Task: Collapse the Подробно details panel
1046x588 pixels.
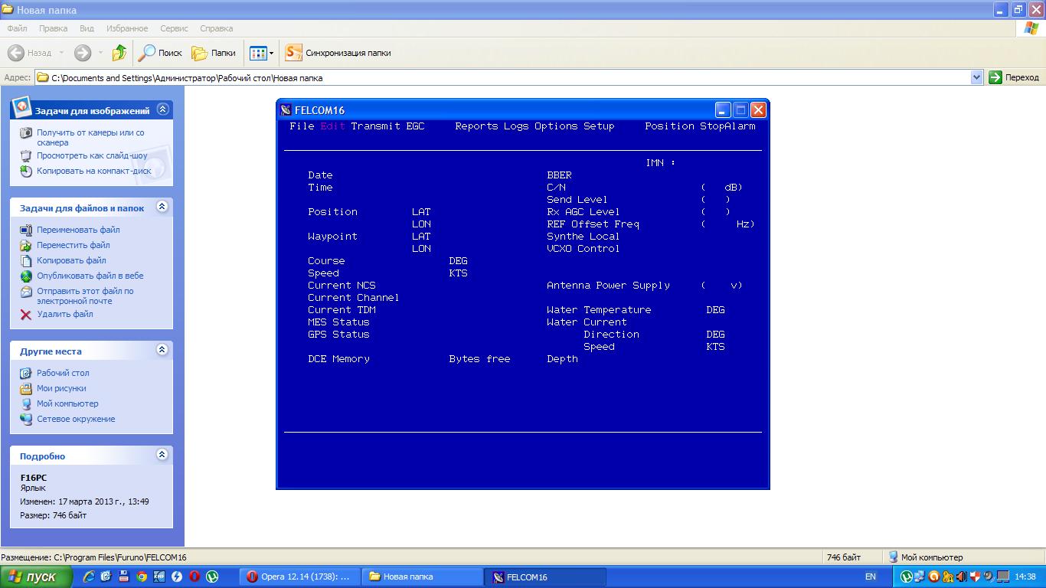Action: click(162, 455)
